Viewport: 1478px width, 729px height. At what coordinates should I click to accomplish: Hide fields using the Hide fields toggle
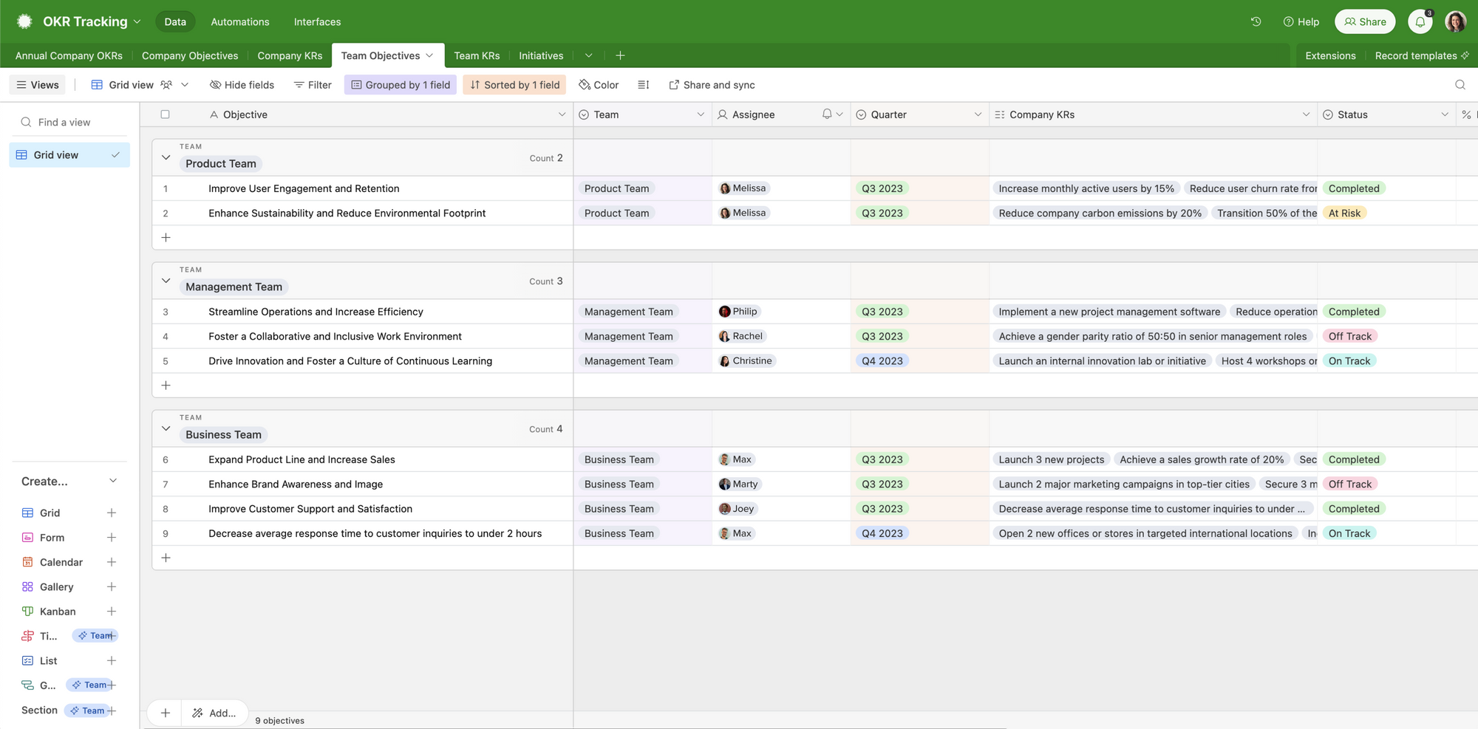click(x=242, y=85)
